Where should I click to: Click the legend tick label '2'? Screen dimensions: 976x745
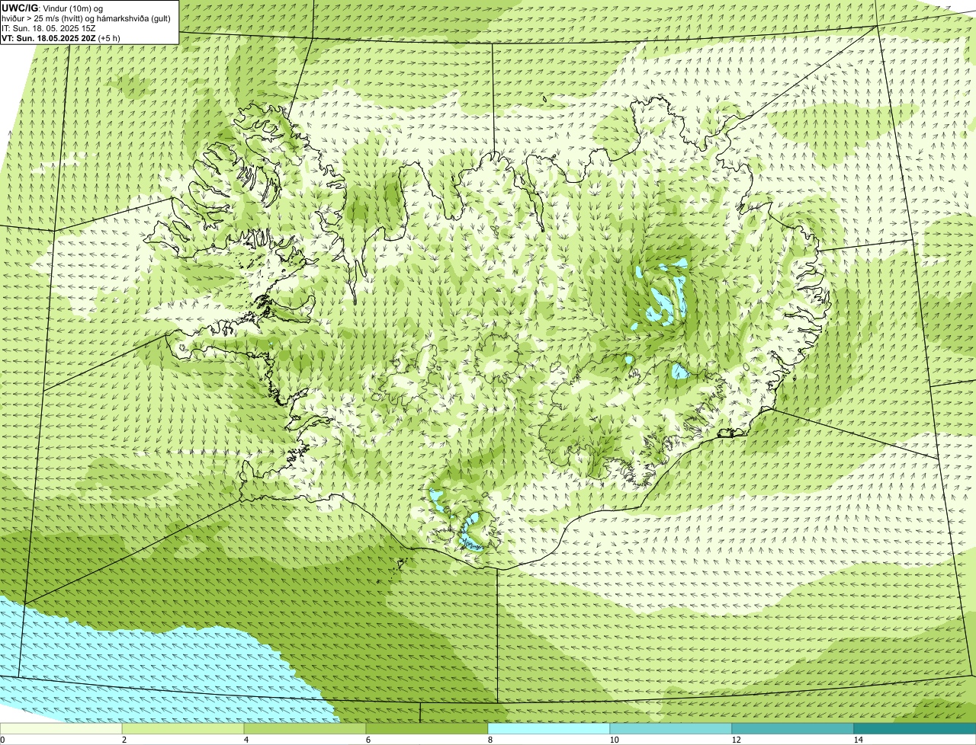click(124, 740)
